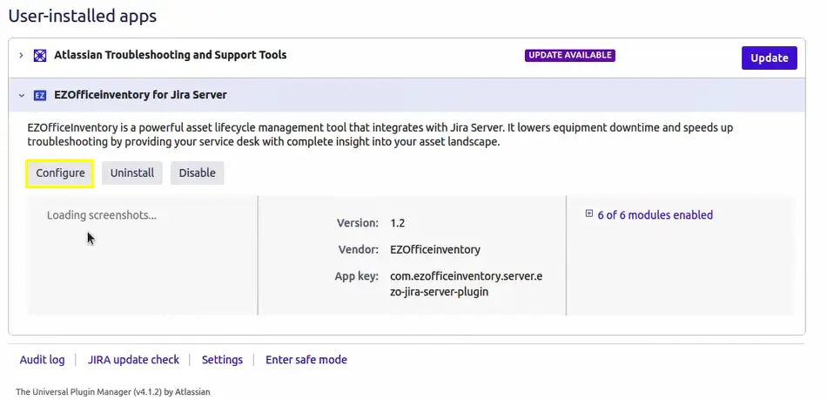Viewport: 827px width, 400px height.
Task: Click the Loading screenshots placeholder text
Action: (101, 215)
